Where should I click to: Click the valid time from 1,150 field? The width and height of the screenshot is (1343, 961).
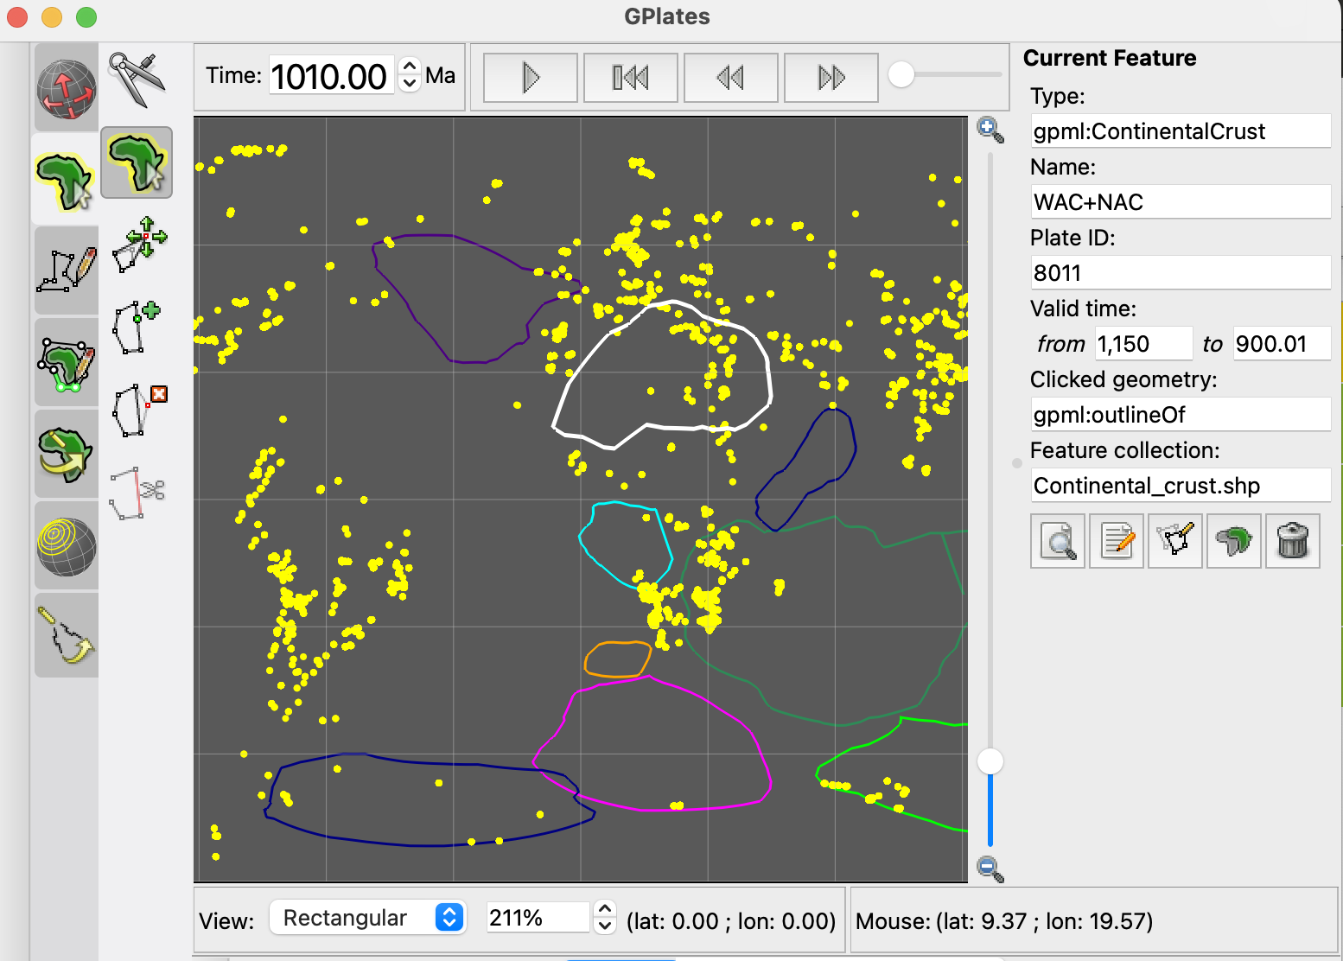(x=1143, y=344)
